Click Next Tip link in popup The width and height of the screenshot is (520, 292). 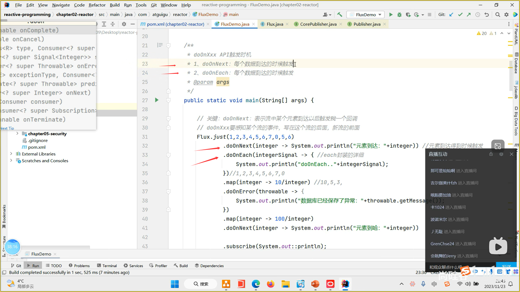pyautogui.click(x=7, y=128)
